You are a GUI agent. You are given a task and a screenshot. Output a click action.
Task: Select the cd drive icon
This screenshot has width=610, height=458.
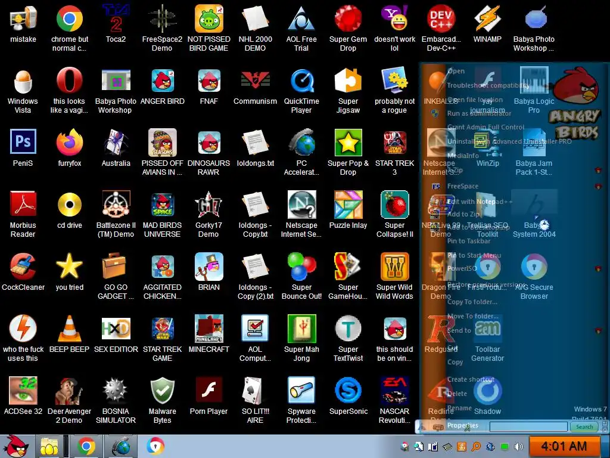click(69, 205)
